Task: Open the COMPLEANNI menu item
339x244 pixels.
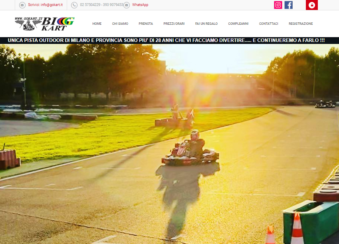Action: tap(238, 24)
